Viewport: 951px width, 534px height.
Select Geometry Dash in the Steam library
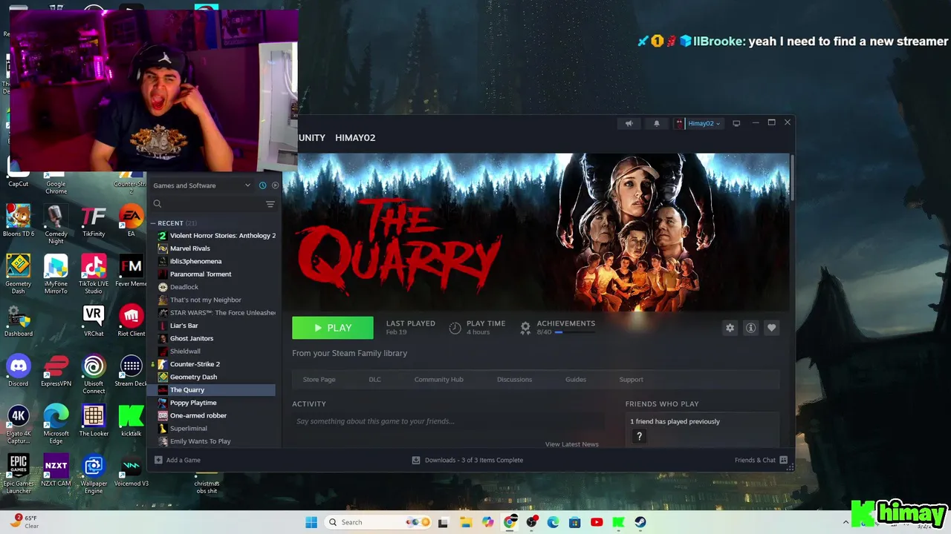pyautogui.click(x=216, y=377)
